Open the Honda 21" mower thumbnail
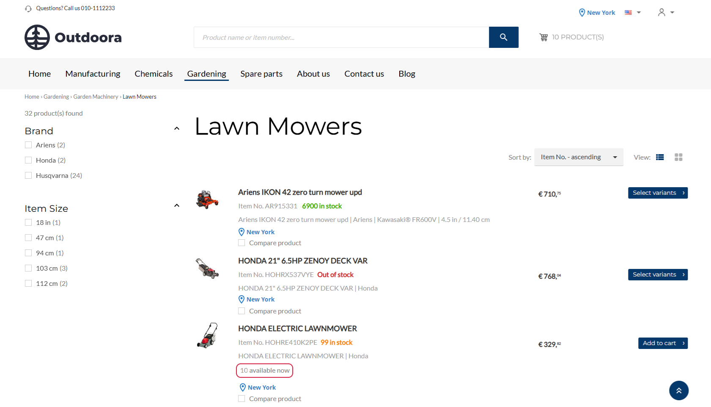The height and width of the screenshot is (407, 711). 207,269
